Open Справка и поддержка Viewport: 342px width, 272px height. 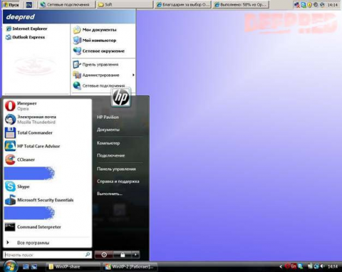tap(118, 182)
